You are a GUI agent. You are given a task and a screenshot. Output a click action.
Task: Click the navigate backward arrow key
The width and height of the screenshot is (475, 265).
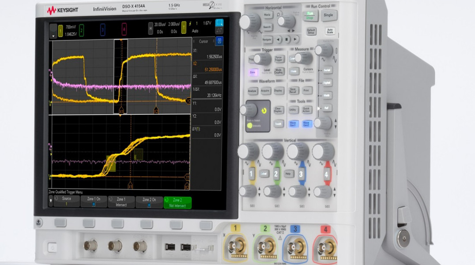[x=279, y=39]
